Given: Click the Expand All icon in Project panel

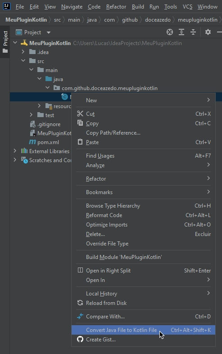Looking at the screenshot, I should [181, 32].
